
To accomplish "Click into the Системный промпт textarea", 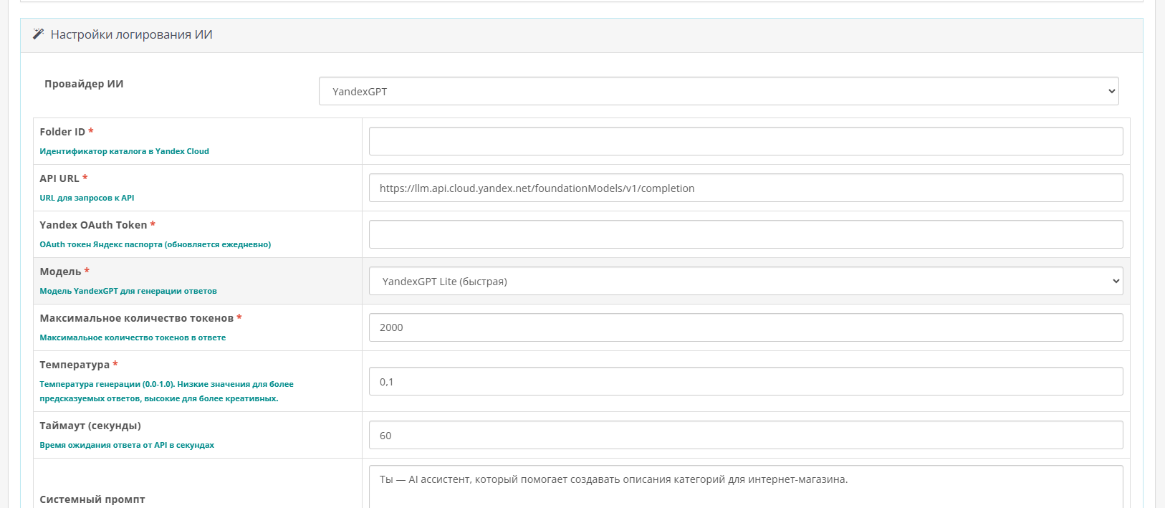I will [746, 487].
